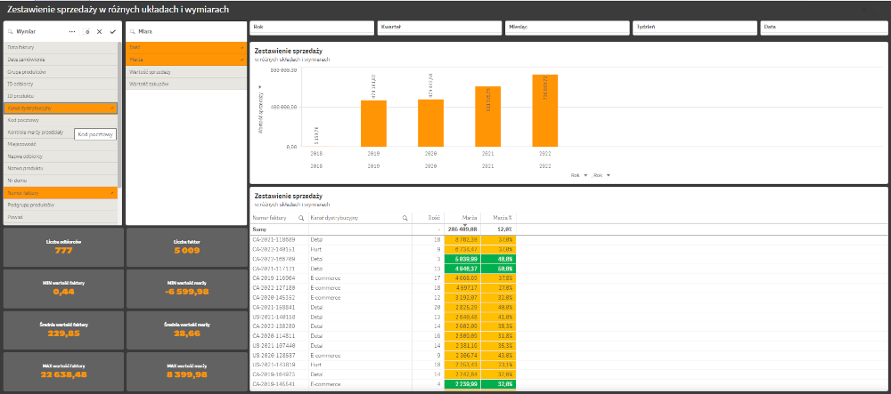
Task: Click the 2020 bar in the chart
Action: (x=430, y=123)
